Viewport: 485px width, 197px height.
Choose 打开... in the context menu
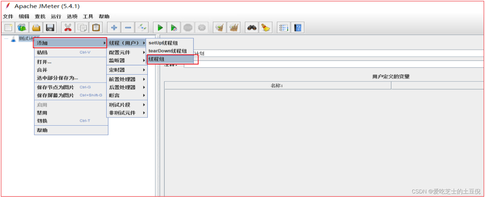coord(71,62)
